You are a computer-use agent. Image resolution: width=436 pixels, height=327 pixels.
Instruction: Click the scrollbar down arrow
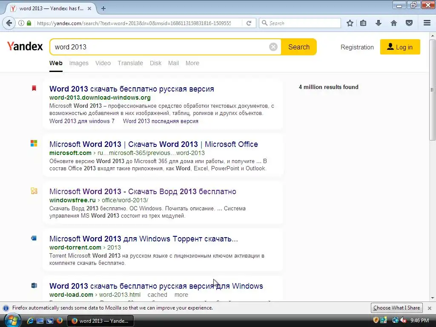point(432,298)
